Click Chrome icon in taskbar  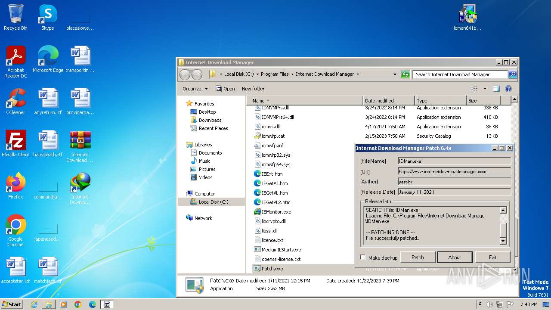(x=78, y=304)
